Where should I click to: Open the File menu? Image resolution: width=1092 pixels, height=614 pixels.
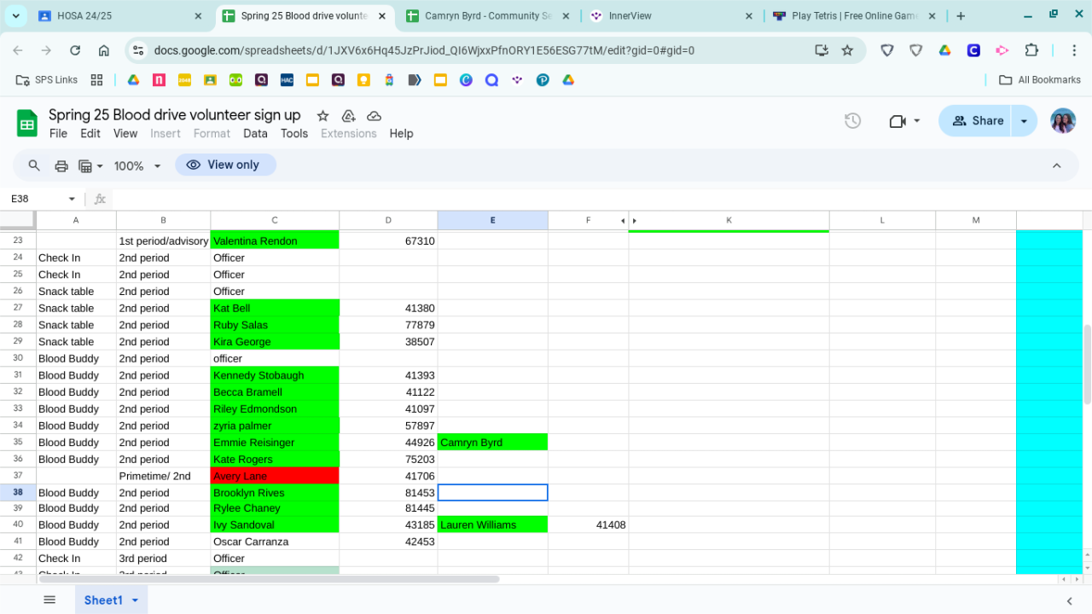coord(58,133)
